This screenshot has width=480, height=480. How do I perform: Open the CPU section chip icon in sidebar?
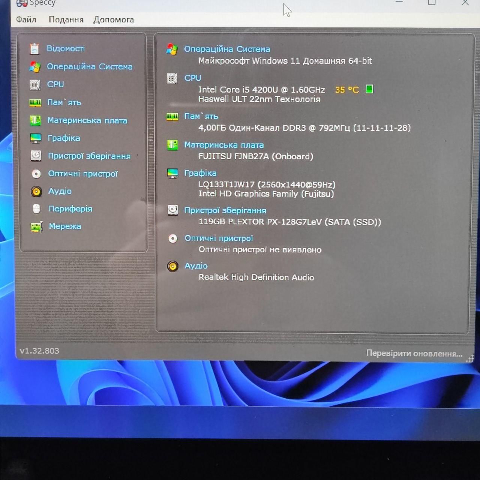coord(35,85)
